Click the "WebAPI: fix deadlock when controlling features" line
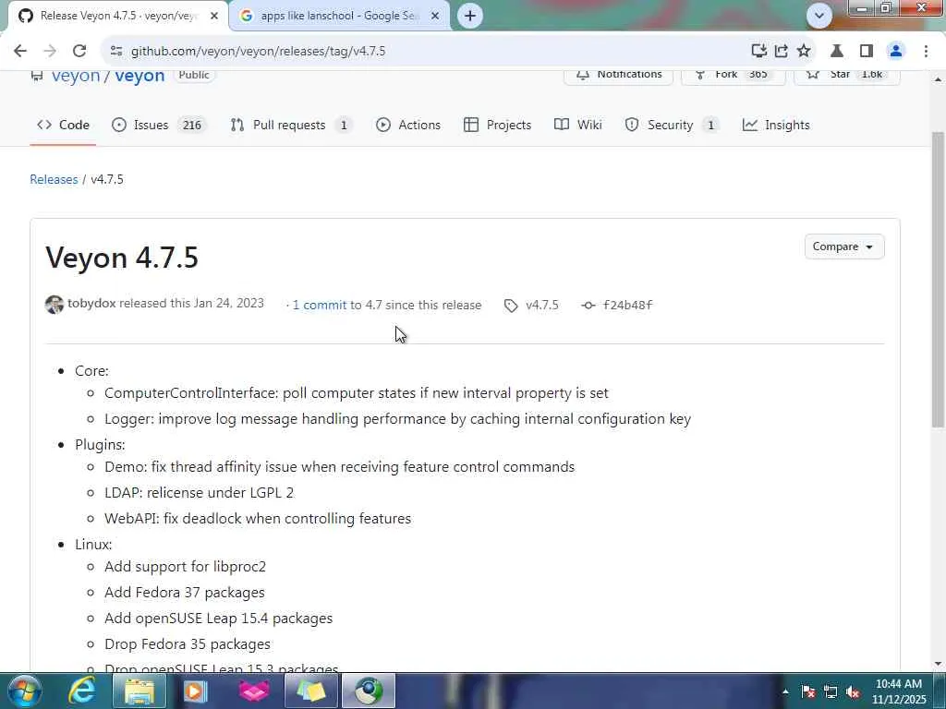Screen dimensions: 946x709 click(258, 519)
